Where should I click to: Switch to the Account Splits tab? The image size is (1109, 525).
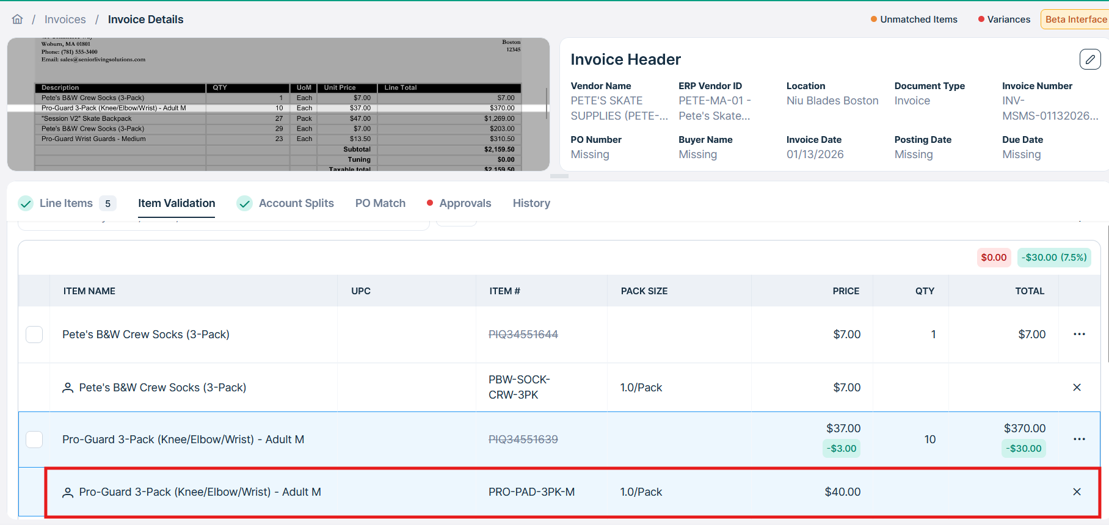[x=296, y=203]
